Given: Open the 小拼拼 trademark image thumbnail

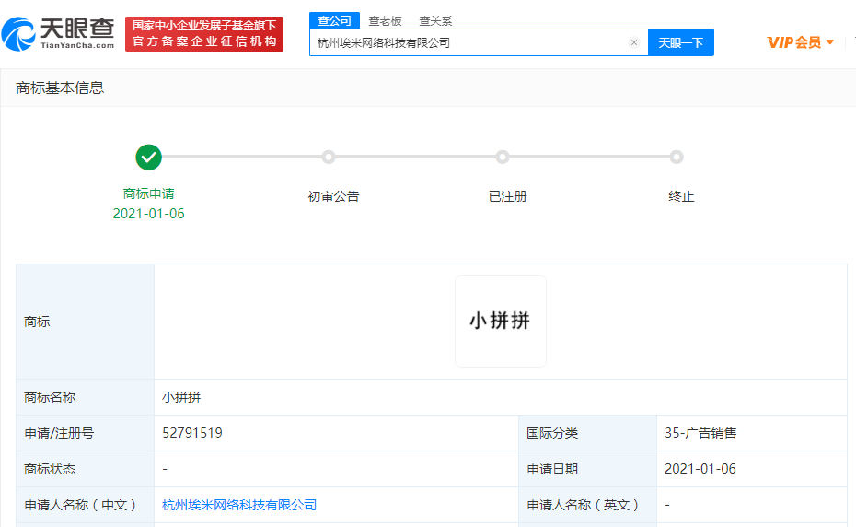Looking at the screenshot, I should click(x=500, y=322).
